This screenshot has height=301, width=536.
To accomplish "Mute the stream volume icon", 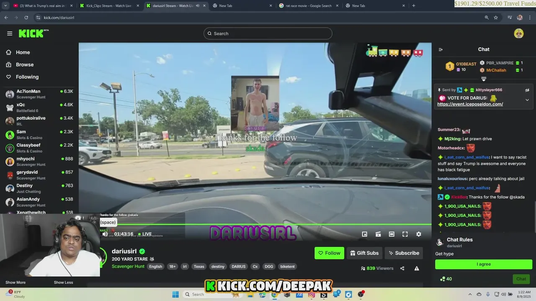I will coord(105,234).
